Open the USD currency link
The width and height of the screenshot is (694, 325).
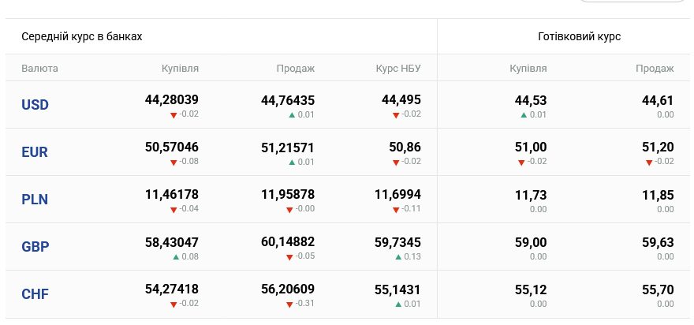coord(35,105)
